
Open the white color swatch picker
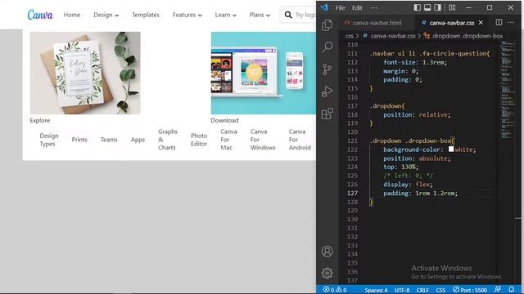[x=451, y=149]
